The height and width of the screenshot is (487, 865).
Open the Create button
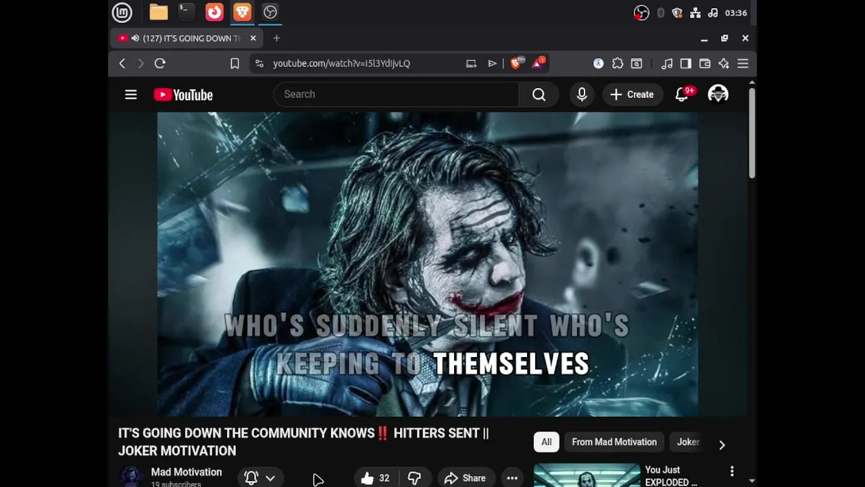[632, 95]
